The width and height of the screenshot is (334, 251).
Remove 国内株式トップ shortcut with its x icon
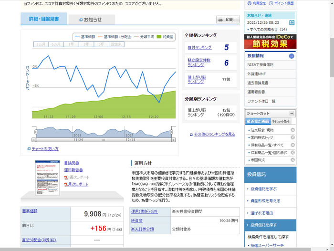[x=292, y=137]
